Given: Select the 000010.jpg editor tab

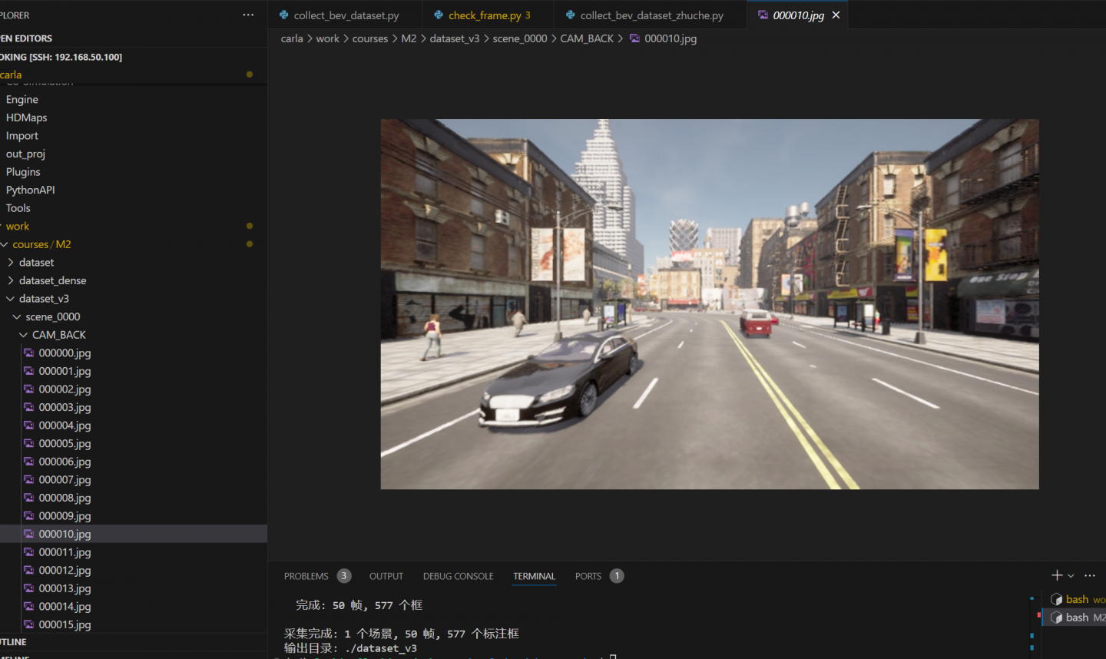Looking at the screenshot, I should tap(797, 15).
